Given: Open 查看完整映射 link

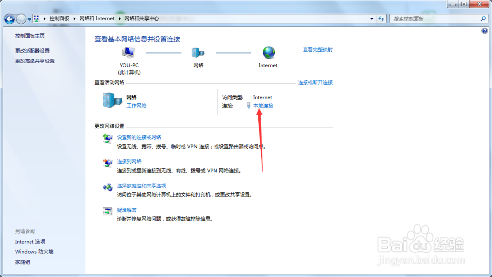Looking at the screenshot, I should tap(317, 50).
